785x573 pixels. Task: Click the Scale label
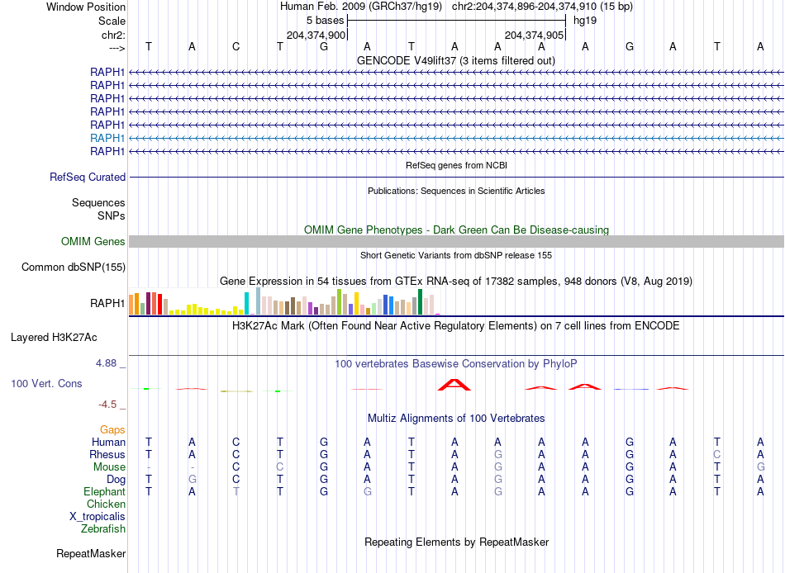[112, 21]
